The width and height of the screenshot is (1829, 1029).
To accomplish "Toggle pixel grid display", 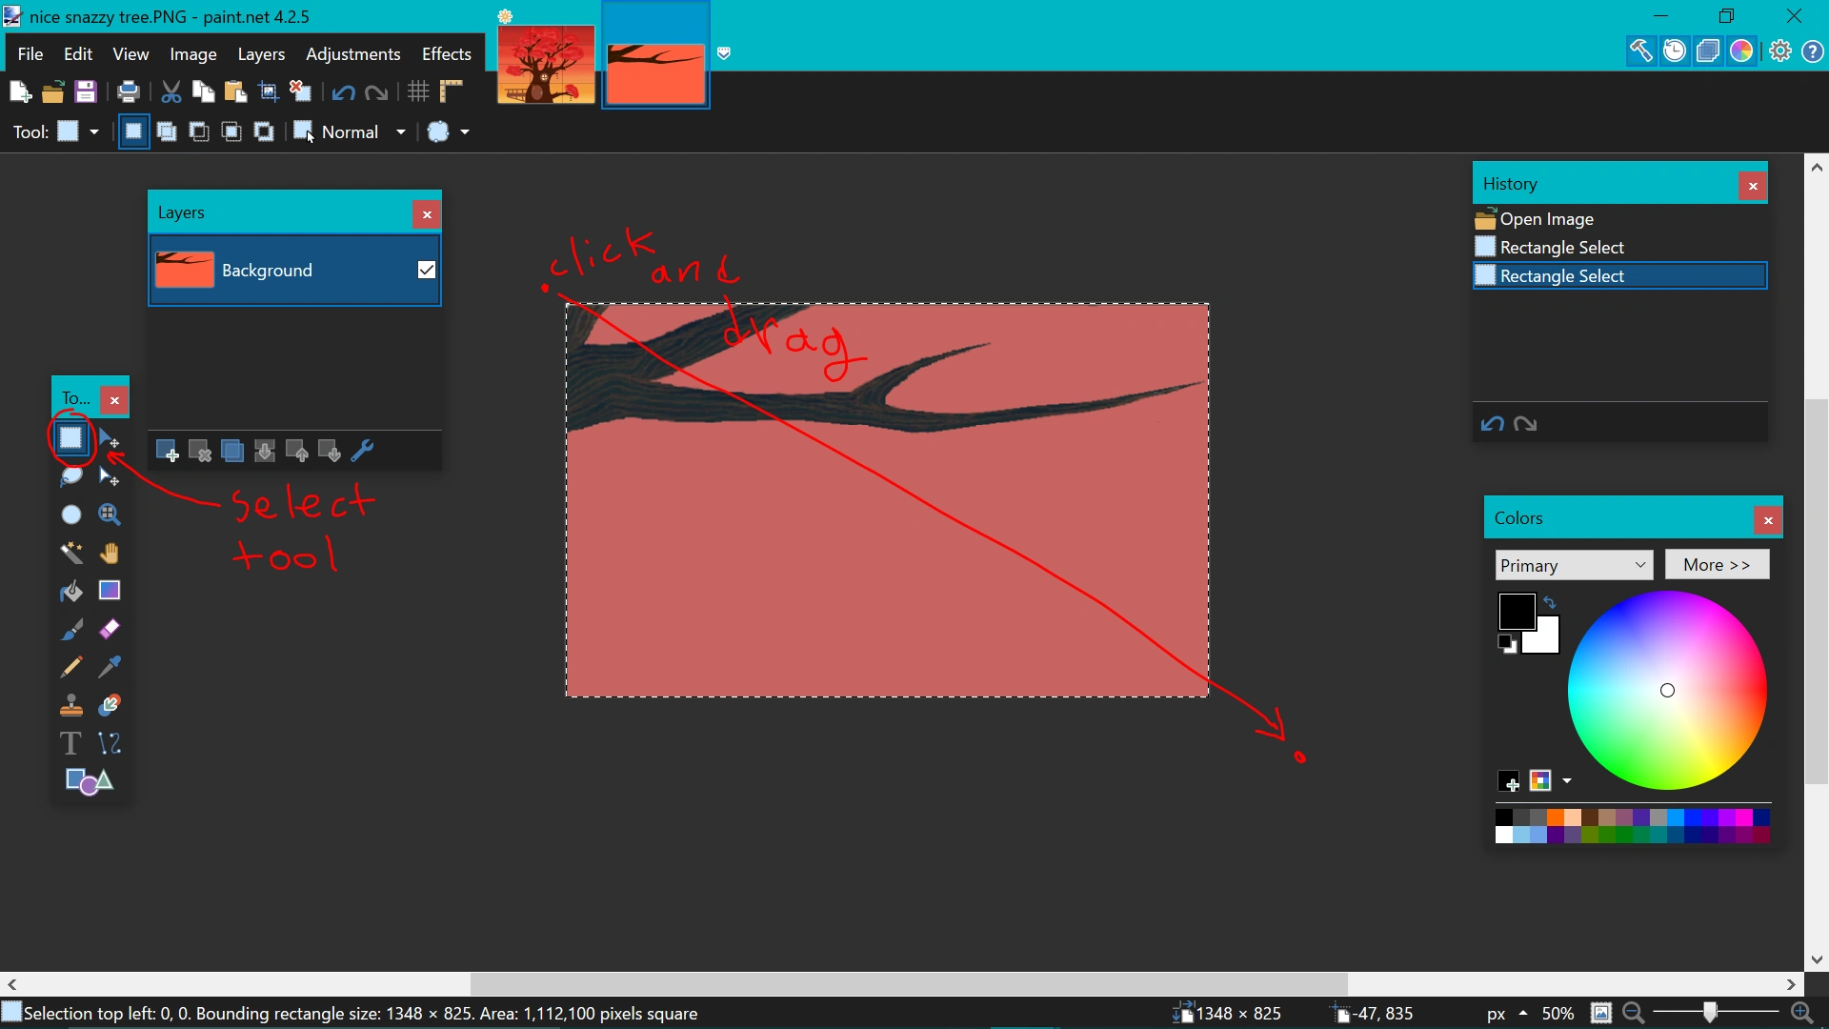I will click(418, 92).
